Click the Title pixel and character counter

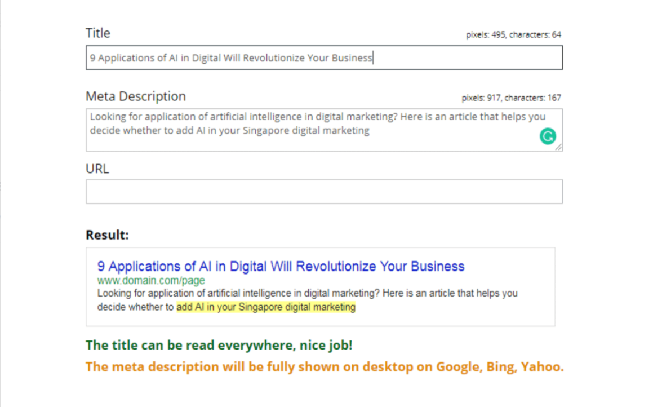(x=513, y=35)
